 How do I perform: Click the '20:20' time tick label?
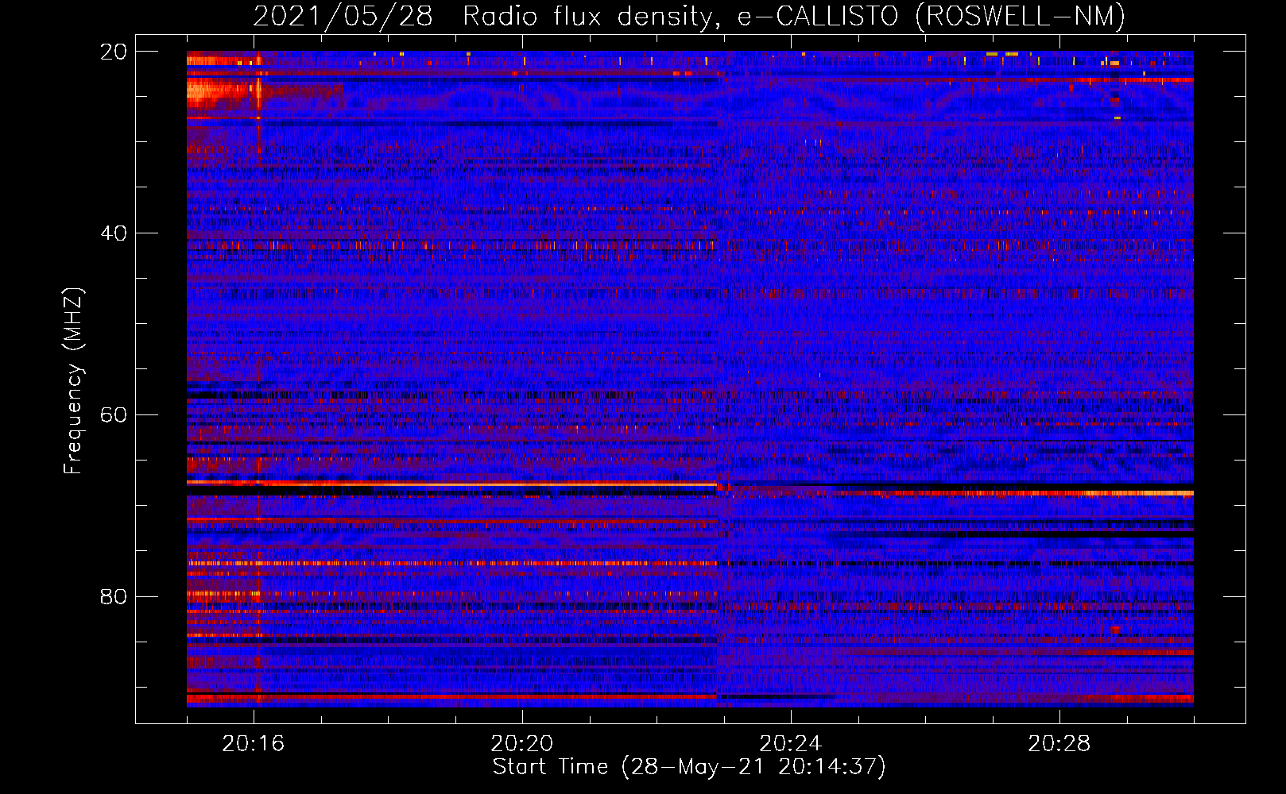(522, 743)
